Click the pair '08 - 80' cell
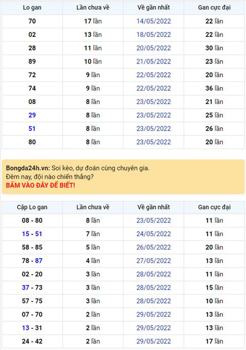The image size is (246, 350). [32, 220]
